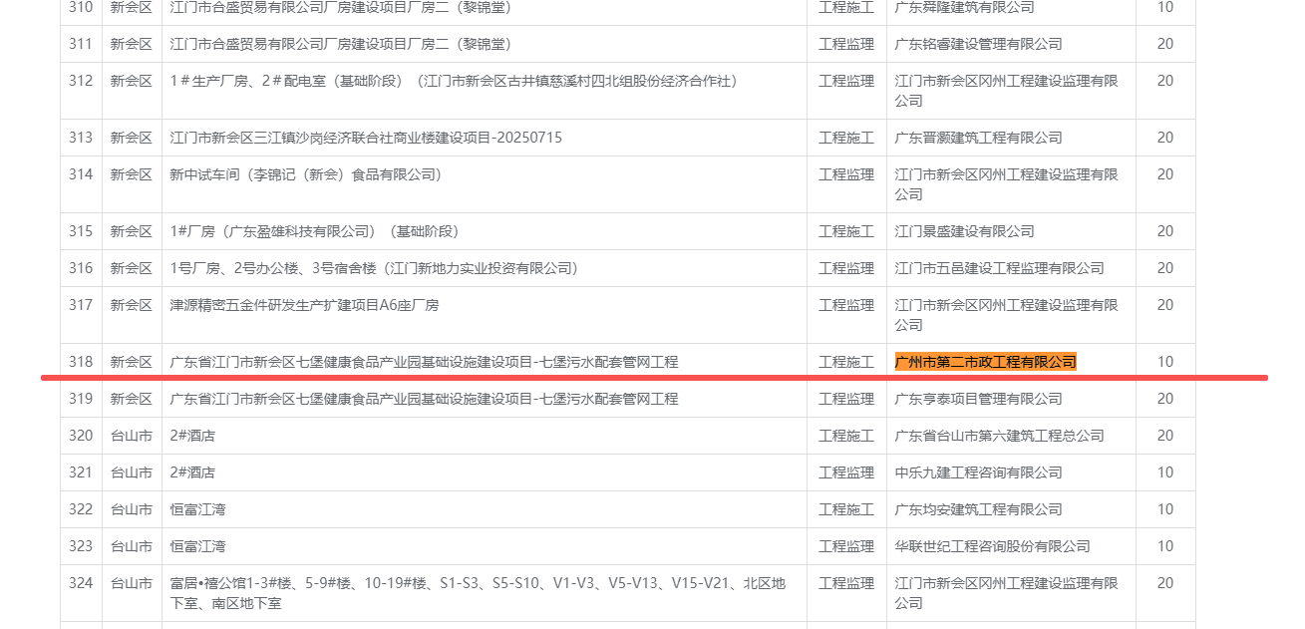Click the 工程施工 type cell in row 318
Image resolution: width=1305 pixels, height=629 pixels.
coord(845,362)
